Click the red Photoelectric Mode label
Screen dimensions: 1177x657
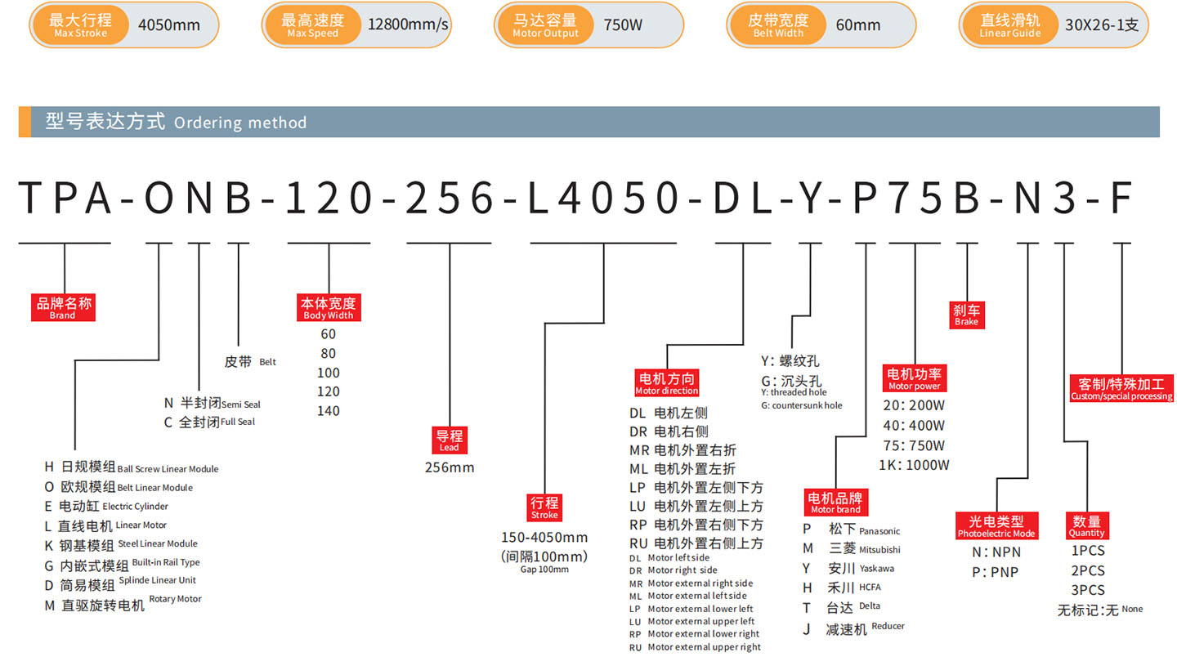pos(996,525)
